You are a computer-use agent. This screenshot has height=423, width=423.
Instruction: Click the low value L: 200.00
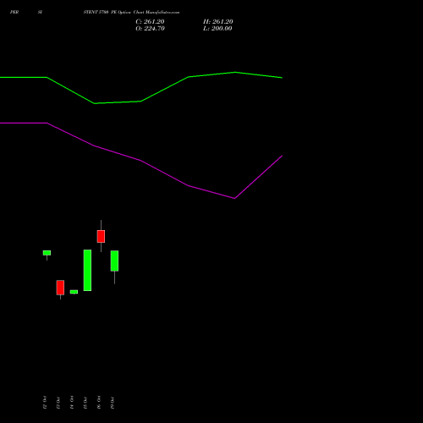click(x=217, y=29)
